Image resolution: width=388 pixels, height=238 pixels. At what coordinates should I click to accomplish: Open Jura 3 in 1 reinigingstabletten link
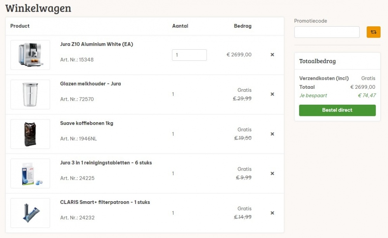click(106, 163)
